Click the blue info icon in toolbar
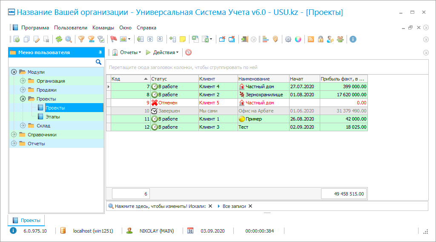 (x=353, y=39)
